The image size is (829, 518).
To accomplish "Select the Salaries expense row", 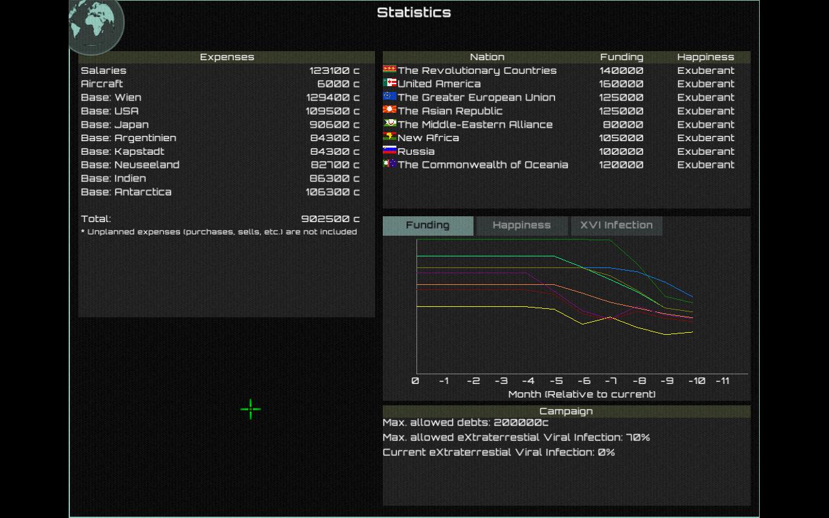I will [x=220, y=71].
